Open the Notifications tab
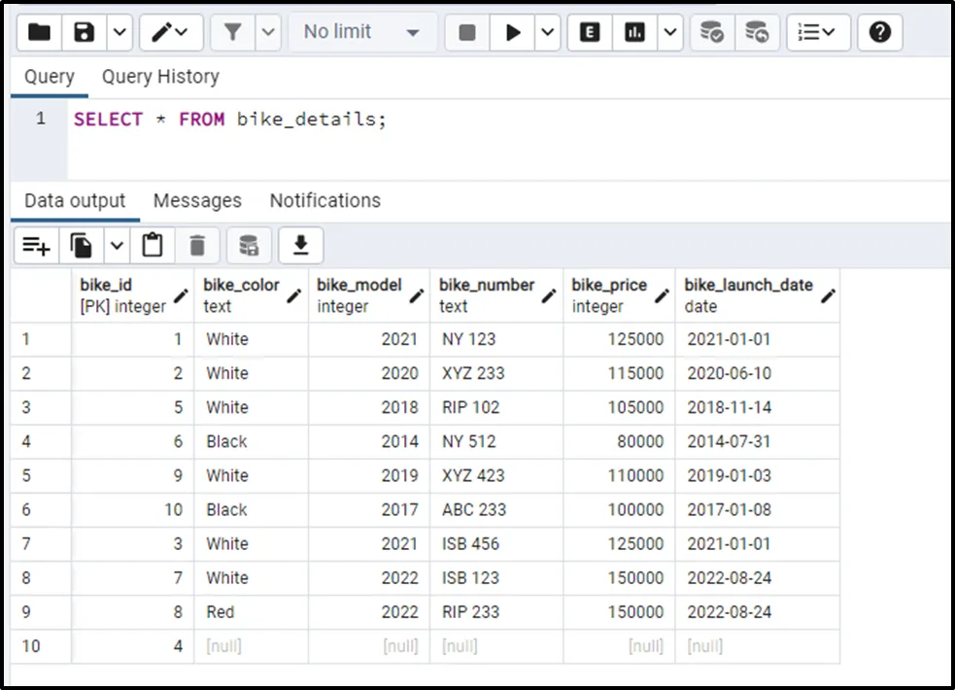The width and height of the screenshot is (955, 690). tap(324, 201)
